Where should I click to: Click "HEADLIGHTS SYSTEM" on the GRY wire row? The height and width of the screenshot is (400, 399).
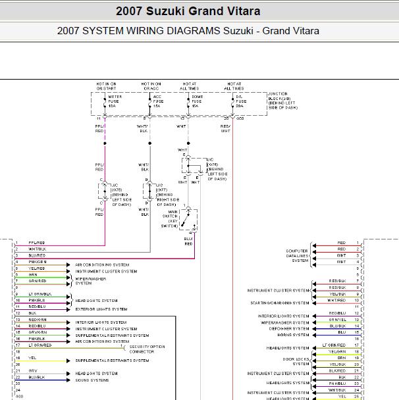[97, 374]
